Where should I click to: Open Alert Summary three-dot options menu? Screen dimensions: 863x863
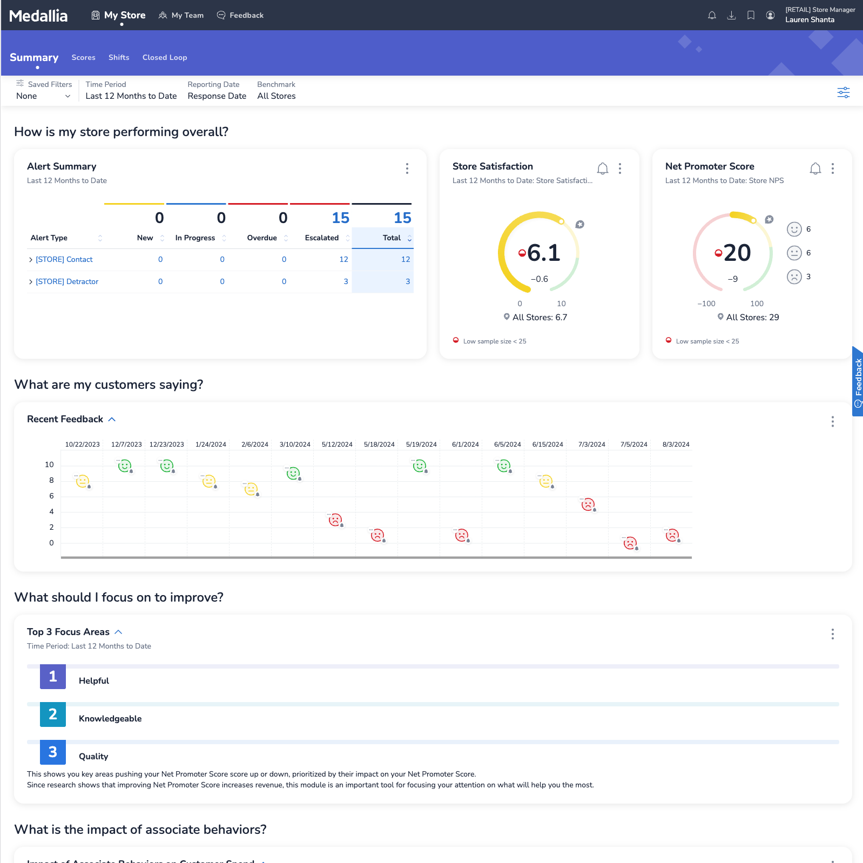click(x=407, y=168)
